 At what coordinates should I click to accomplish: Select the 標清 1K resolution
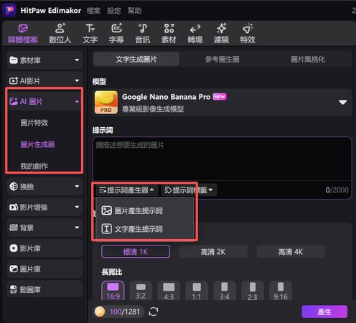tap(136, 252)
